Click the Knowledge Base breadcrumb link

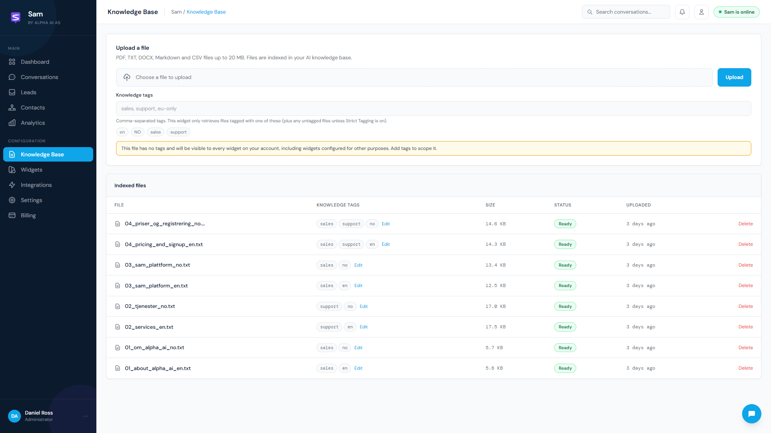(206, 12)
